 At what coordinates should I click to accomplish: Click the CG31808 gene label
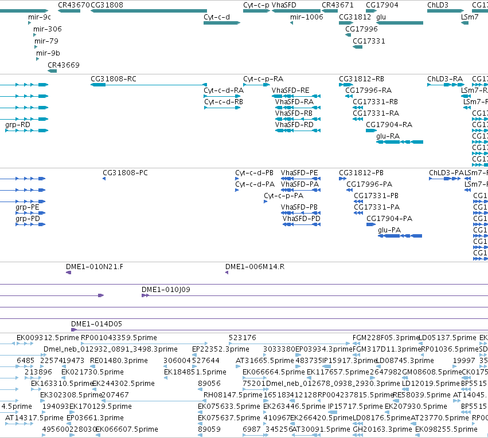pos(107,5)
